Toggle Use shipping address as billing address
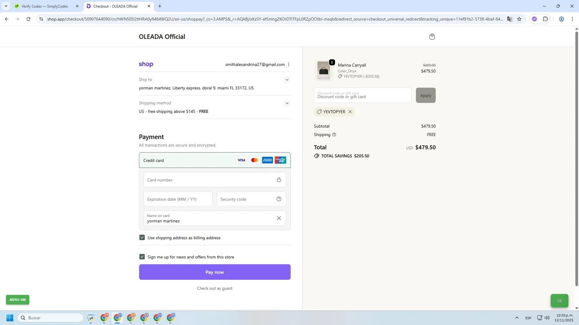The height and width of the screenshot is (325, 579). pos(142,238)
